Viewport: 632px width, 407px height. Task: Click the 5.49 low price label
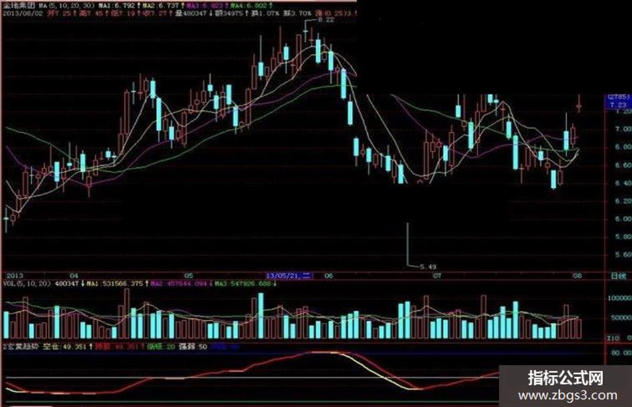click(x=427, y=267)
